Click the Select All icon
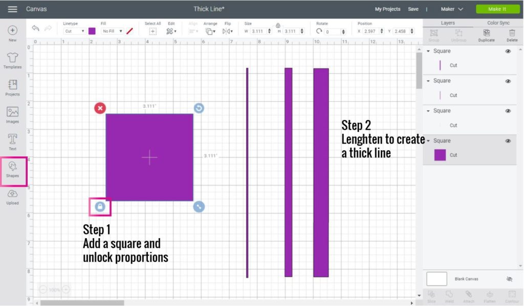524x306 pixels. (152, 31)
